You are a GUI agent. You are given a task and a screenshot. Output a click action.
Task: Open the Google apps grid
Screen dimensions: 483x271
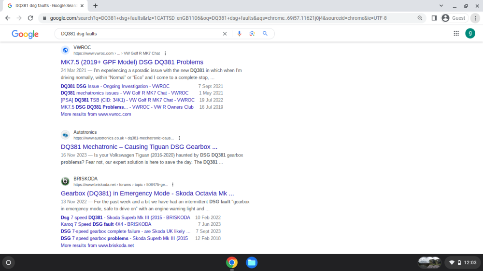click(456, 33)
